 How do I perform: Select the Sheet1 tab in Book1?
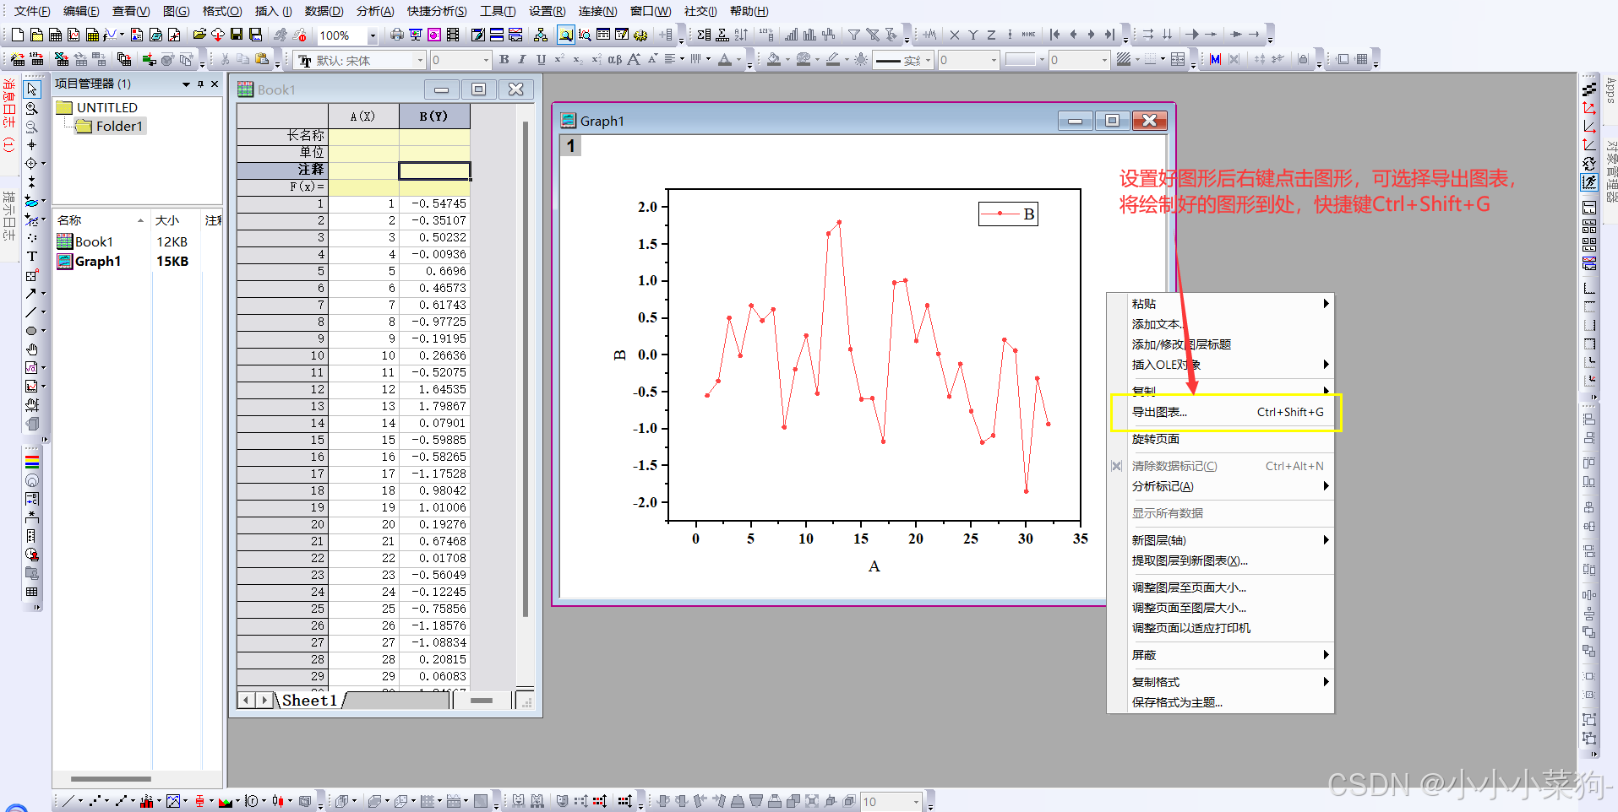coord(309,700)
